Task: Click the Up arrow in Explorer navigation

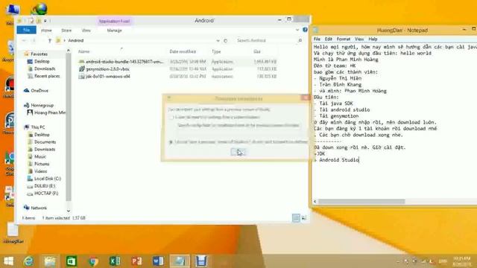Action: pos(50,40)
